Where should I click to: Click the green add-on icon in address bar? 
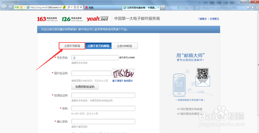(x=64, y=7)
